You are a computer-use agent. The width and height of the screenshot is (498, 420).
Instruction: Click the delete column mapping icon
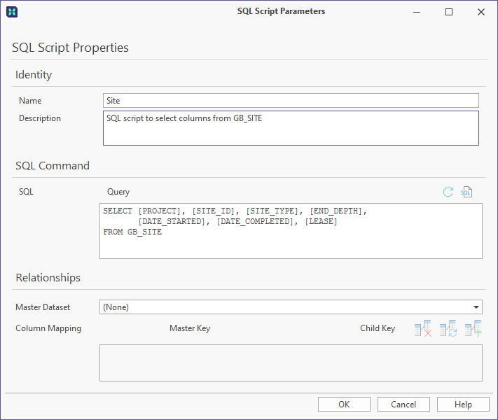tap(423, 328)
